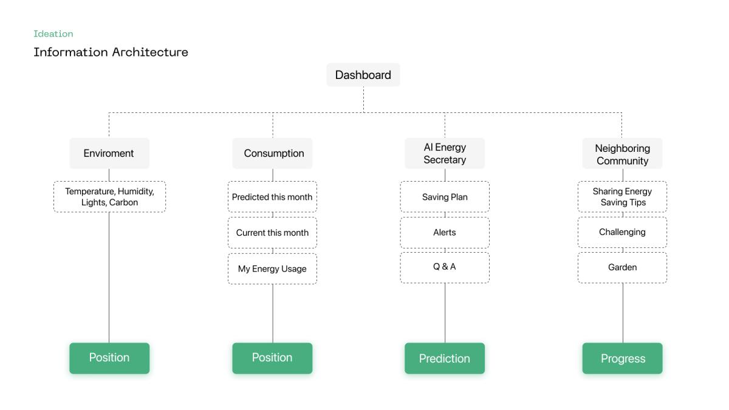Choose the Neighboring Community node
This screenshot has height=410, width=729.
[x=623, y=153]
